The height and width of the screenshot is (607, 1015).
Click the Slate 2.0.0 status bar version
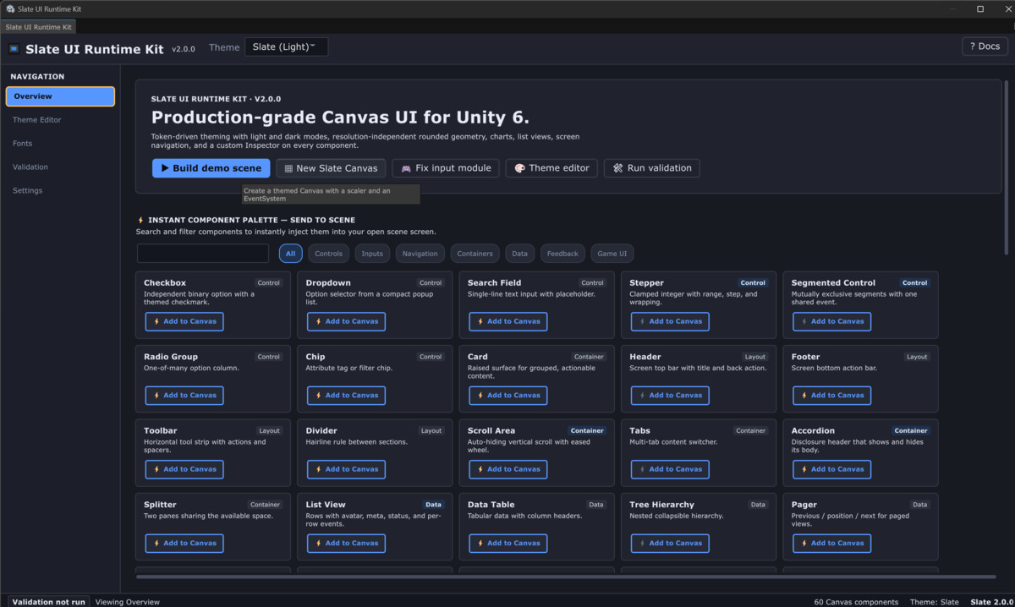click(x=990, y=602)
